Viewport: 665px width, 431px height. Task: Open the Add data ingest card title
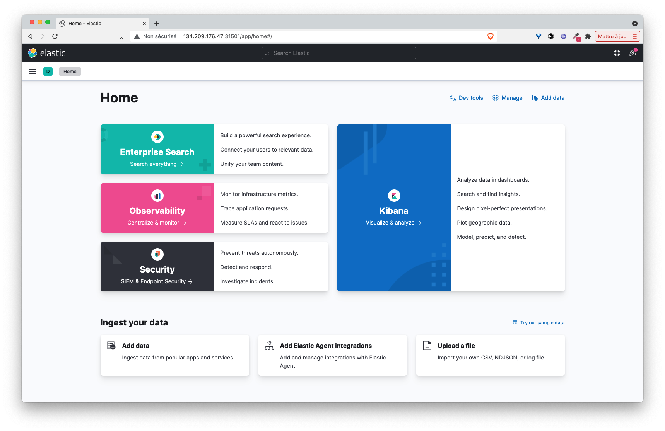pyautogui.click(x=136, y=346)
